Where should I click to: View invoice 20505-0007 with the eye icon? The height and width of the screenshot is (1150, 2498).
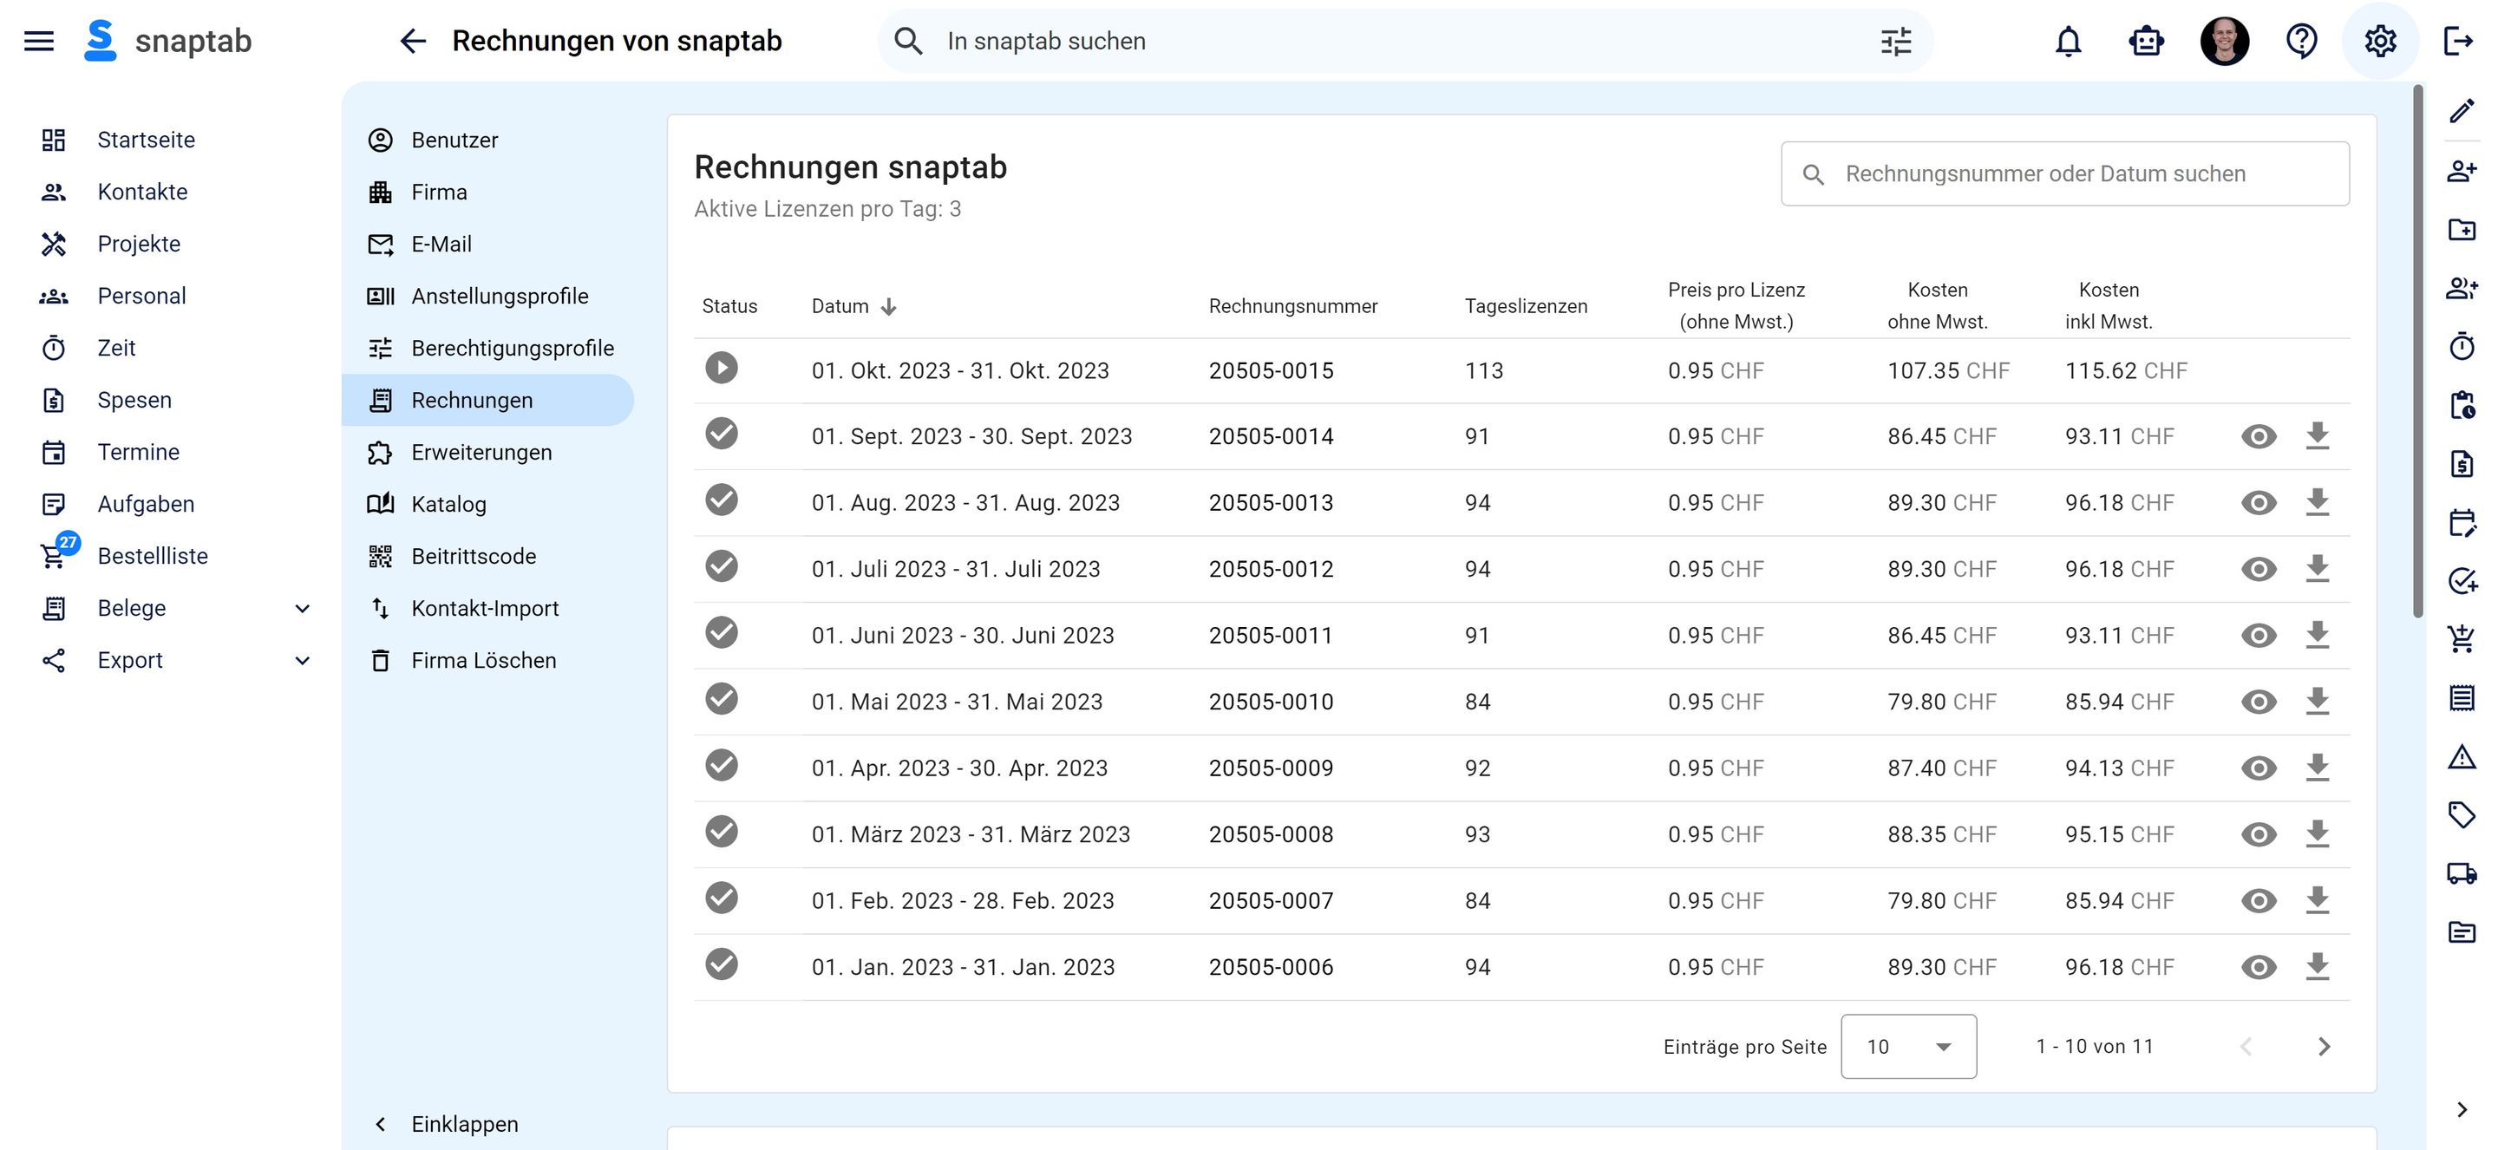[x=2259, y=901]
